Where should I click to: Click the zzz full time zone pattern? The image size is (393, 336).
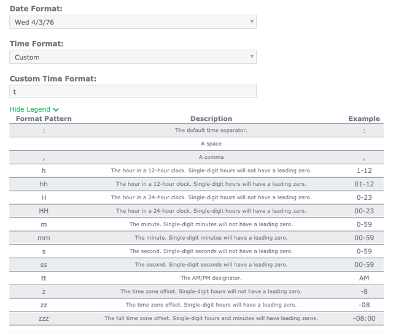pyautogui.click(x=44, y=318)
